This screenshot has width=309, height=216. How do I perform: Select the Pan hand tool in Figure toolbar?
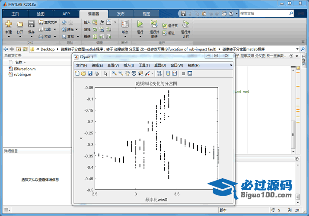click(x=127, y=73)
